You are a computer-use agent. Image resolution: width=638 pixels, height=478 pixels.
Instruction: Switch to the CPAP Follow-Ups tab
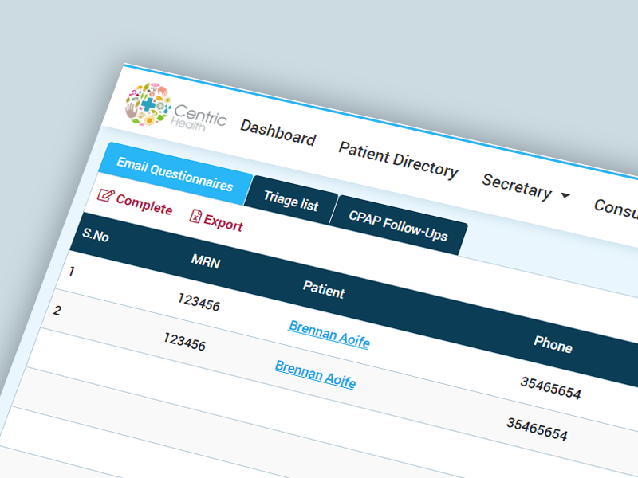(398, 226)
